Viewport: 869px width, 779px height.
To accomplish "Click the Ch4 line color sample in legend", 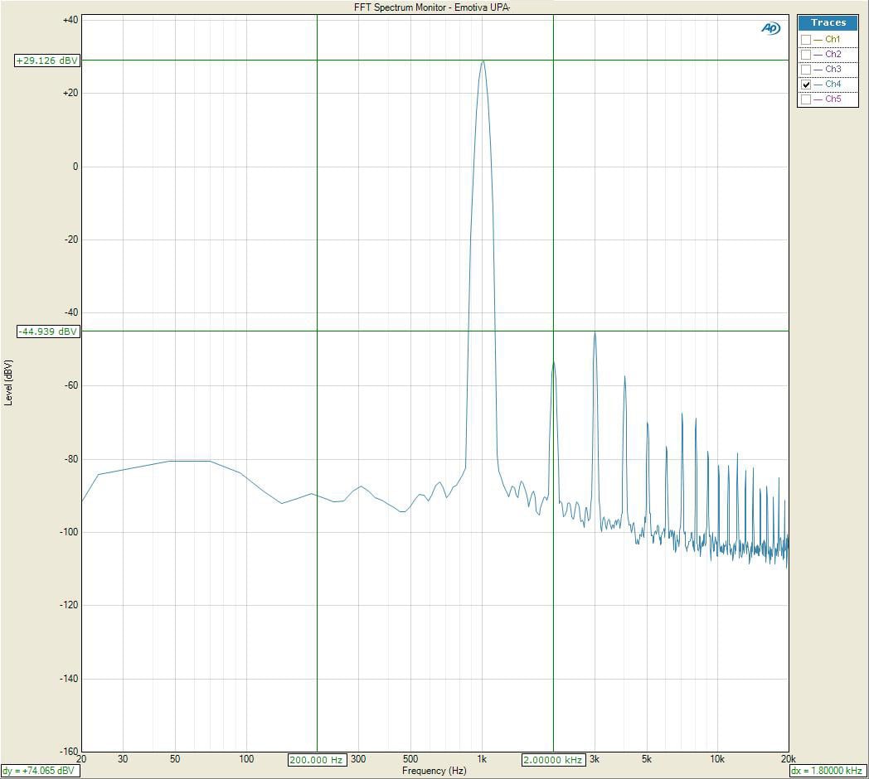I will pos(818,85).
